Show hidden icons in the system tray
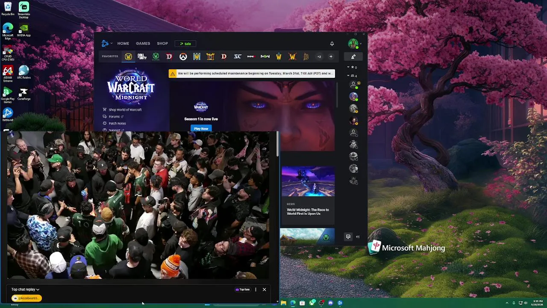The width and height of the screenshot is (547, 308). tap(507, 303)
